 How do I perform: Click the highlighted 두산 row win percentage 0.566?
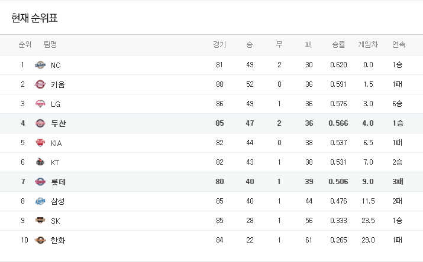338,123
